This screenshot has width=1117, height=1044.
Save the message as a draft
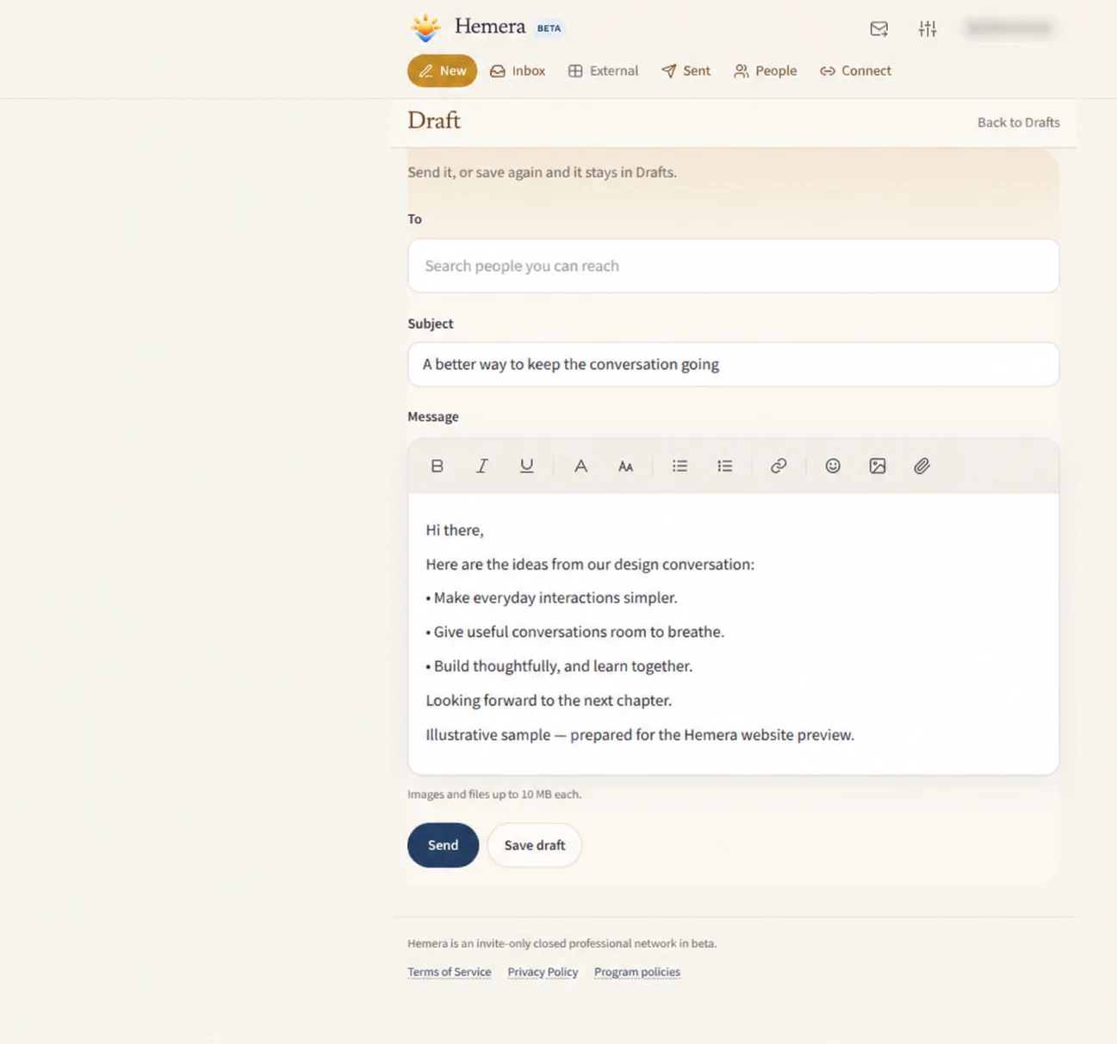point(535,845)
